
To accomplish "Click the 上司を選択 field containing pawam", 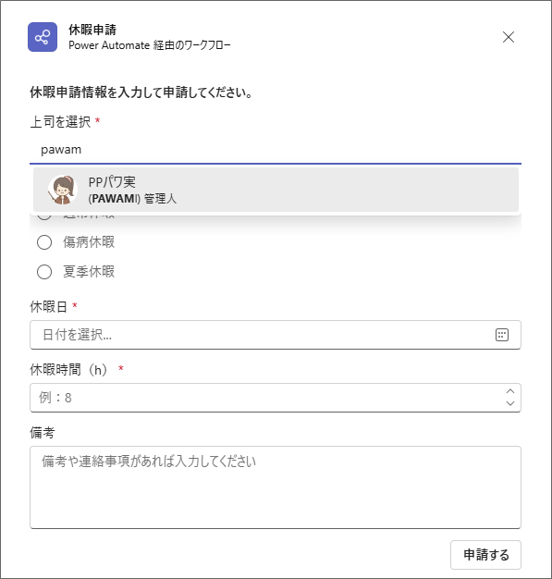I will click(276, 150).
